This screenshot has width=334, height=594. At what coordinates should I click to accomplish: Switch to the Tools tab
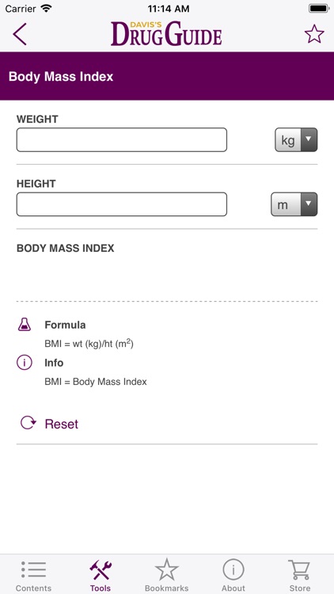click(x=101, y=576)
